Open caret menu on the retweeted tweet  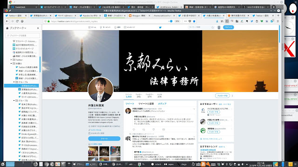pos(194,136)
